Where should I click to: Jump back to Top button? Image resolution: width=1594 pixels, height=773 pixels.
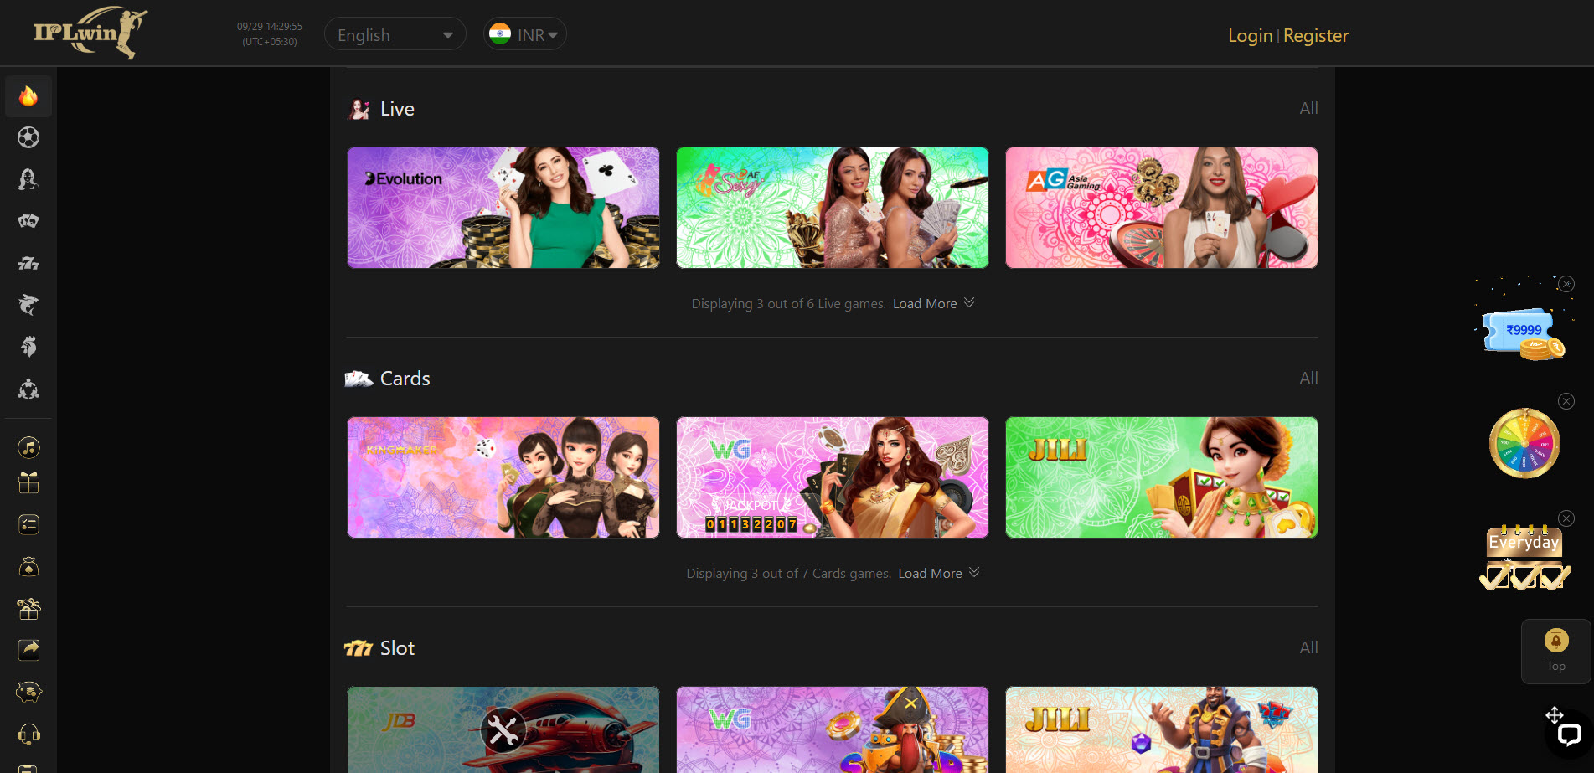(x=1555, y=651)
